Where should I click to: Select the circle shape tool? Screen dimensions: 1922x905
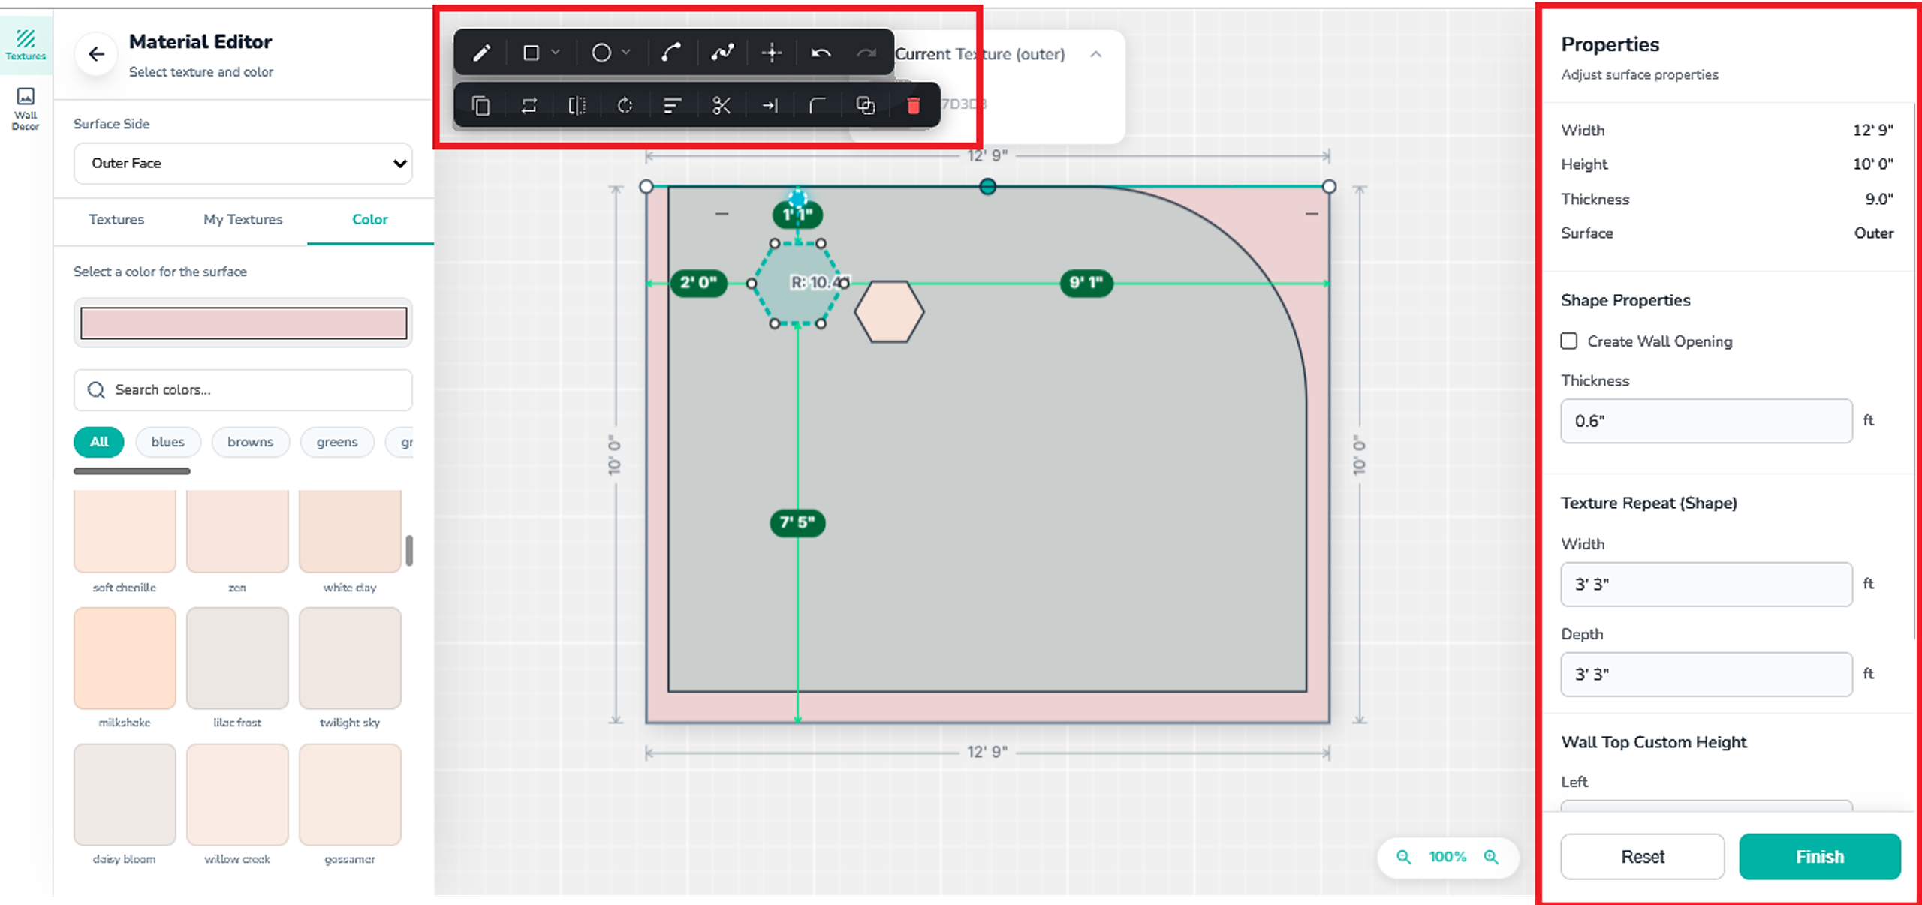pyautogui.click(x=601, y=53)
